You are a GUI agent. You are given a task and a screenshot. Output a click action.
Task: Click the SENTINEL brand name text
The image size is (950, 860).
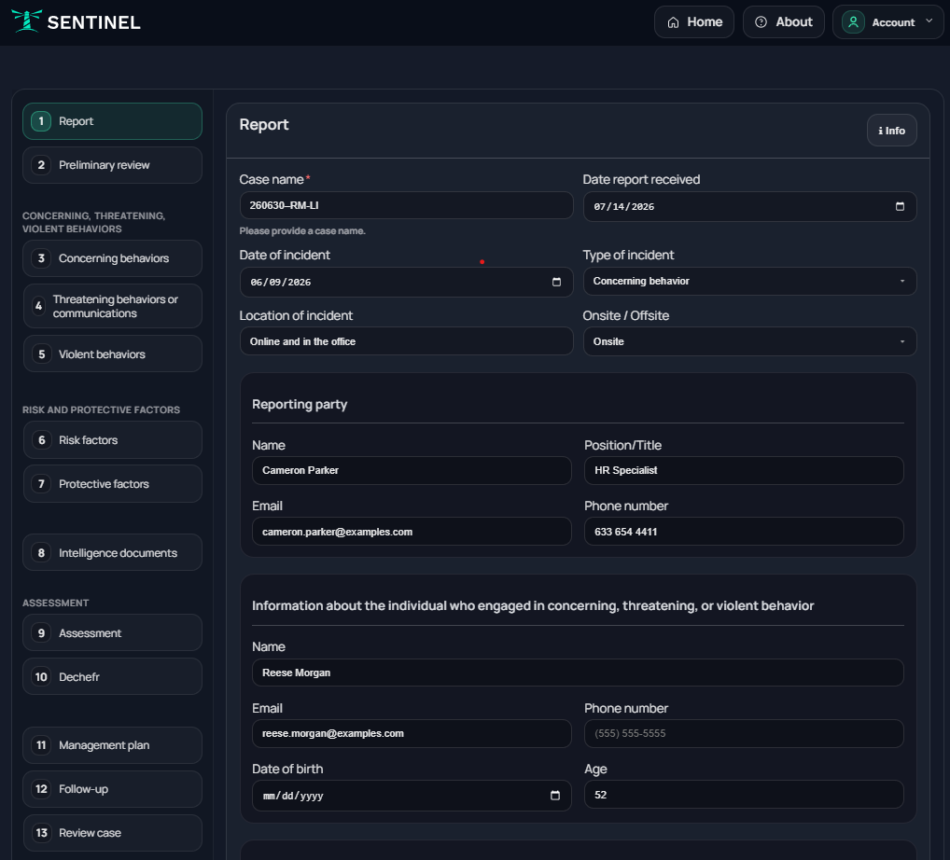pos(94,22)
